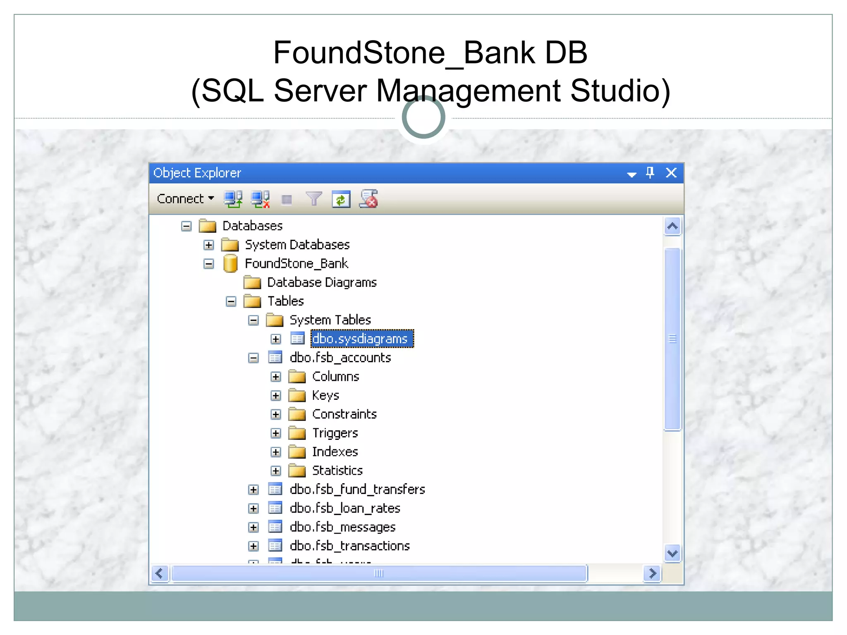Expand the Columns folder

[276, 377]
